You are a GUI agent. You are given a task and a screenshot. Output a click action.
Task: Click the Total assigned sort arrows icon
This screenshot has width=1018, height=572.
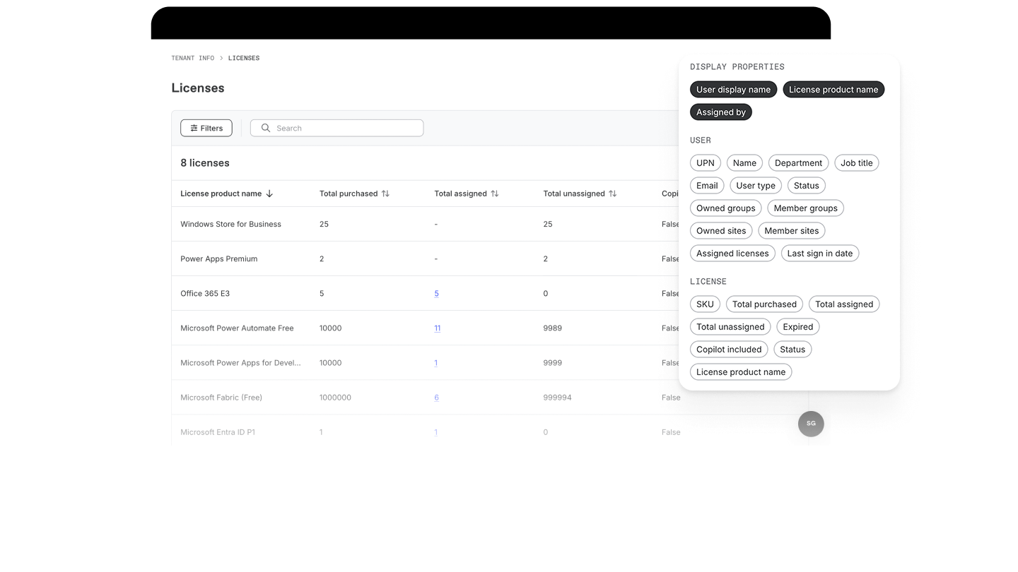point(495,193)
